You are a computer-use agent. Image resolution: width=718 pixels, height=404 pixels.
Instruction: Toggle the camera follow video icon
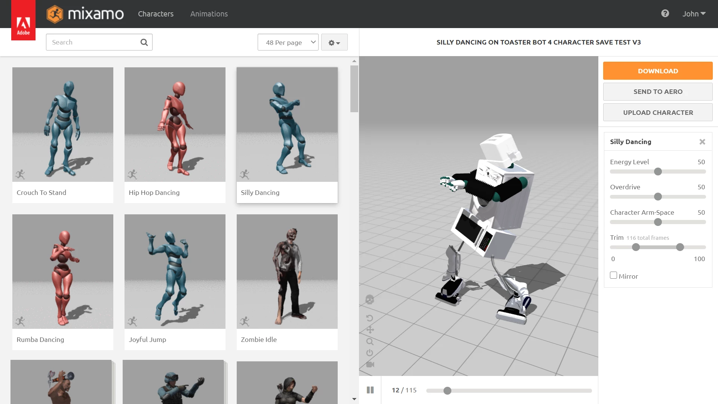(370, 364)
